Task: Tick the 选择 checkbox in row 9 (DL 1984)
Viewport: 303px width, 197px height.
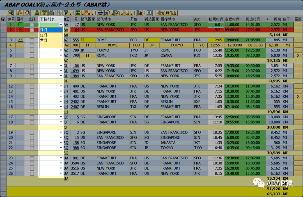Action: pos(32,76)
